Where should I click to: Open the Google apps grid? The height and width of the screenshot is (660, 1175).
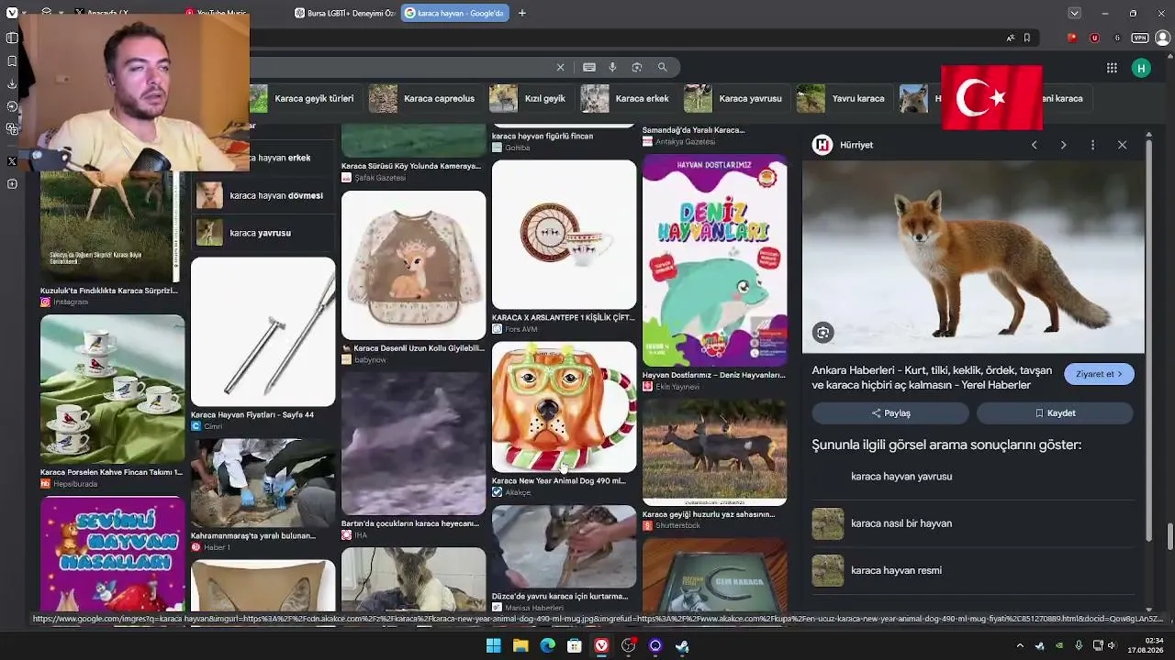[x=1112, y=68]
